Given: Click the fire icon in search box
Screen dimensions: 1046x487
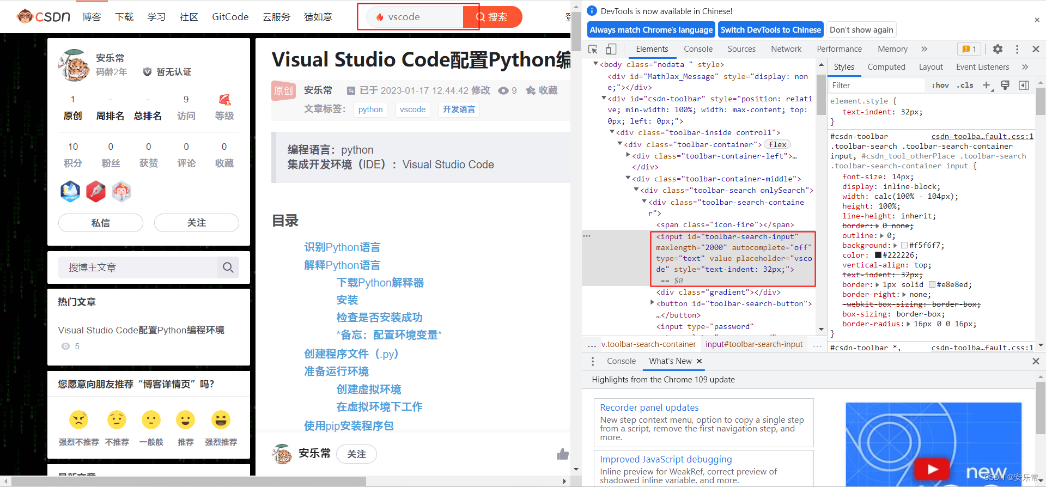Looking at the screenshot, I should tap(380, 17).
